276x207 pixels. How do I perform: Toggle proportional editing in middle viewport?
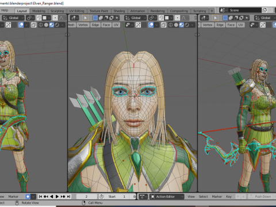[178, 18]
